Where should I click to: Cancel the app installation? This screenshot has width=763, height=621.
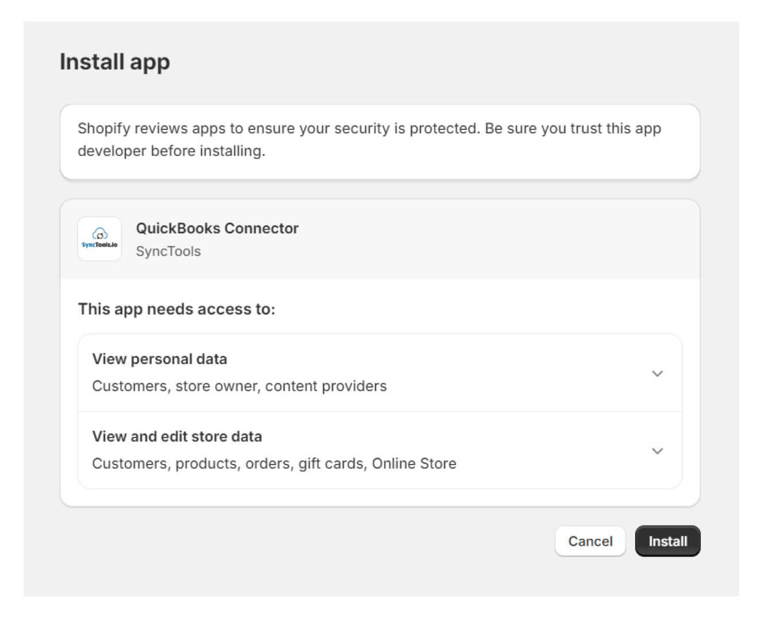click(x=590, y=541)
